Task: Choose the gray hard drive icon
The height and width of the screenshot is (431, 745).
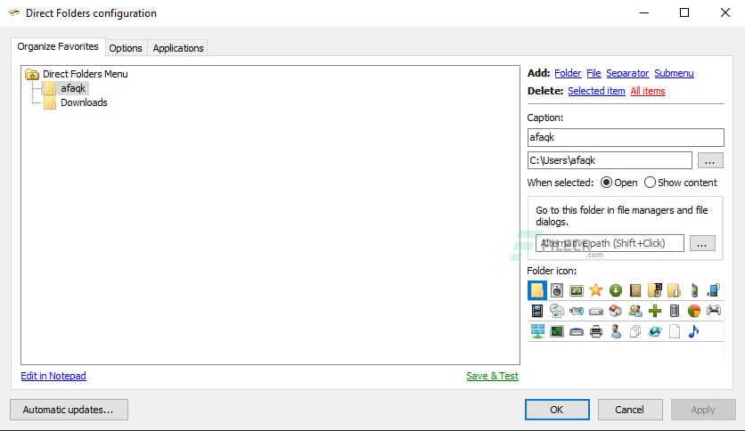Action: click(596, 312)
